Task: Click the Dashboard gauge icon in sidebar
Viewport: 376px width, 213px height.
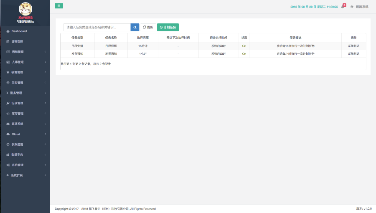Action: click(8, 31)
